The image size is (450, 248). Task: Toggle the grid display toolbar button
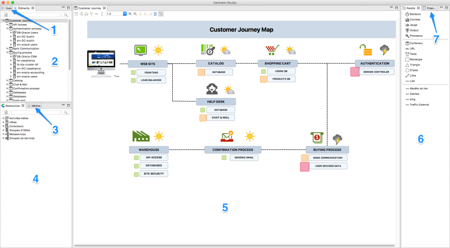pyautogui.click(x=76, y=14)
